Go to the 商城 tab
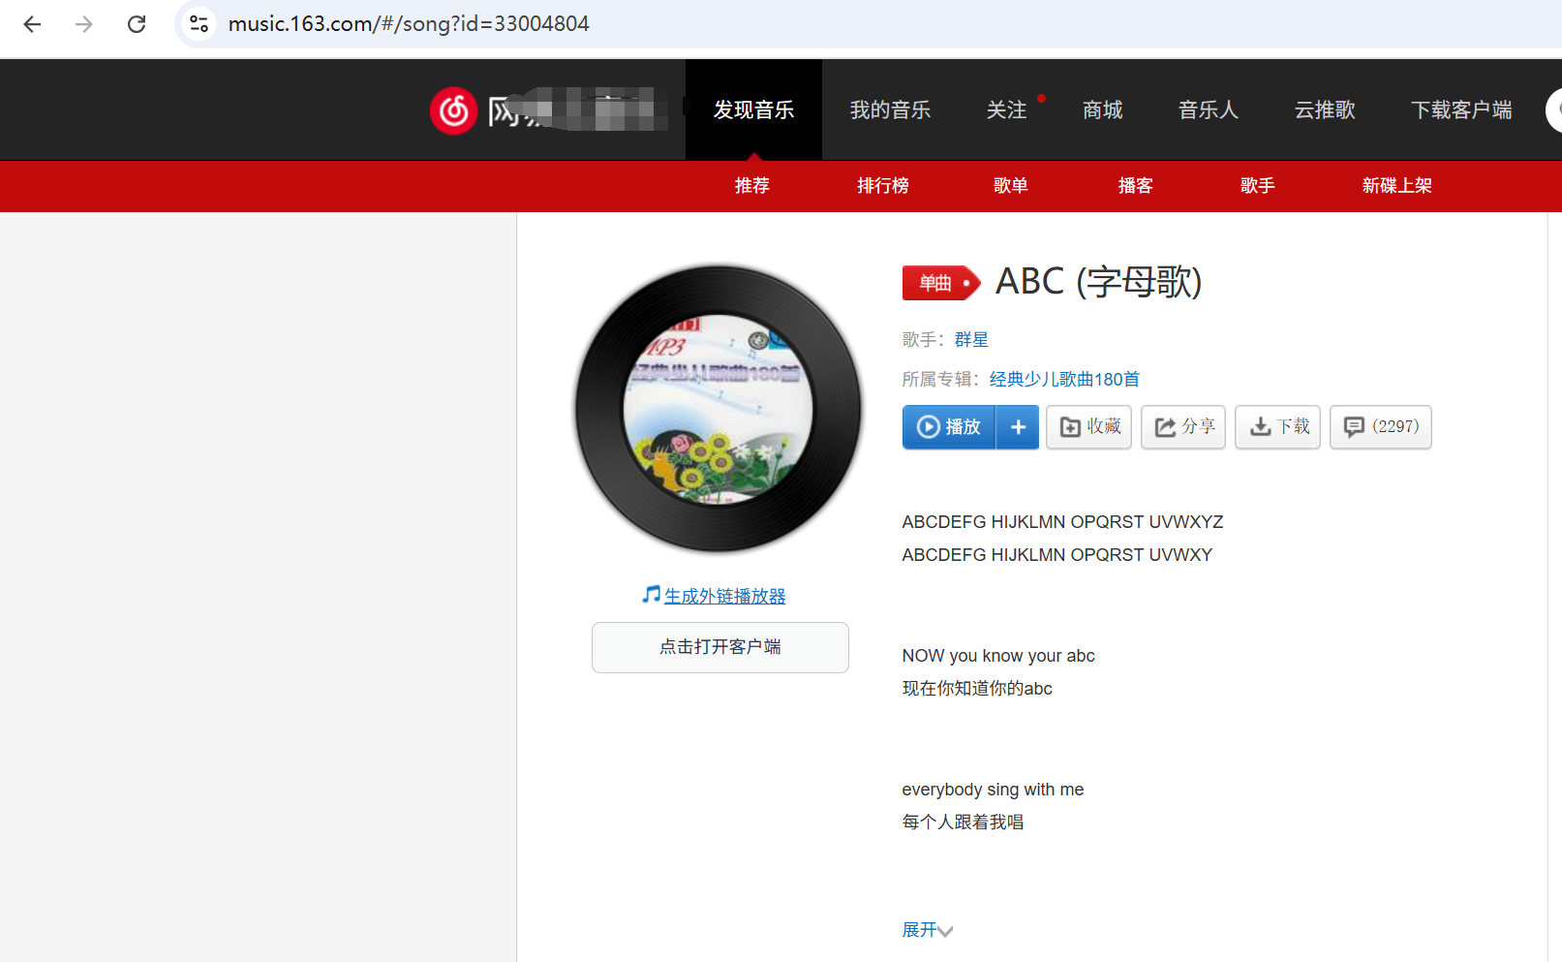 click(x=1102, y=110)
